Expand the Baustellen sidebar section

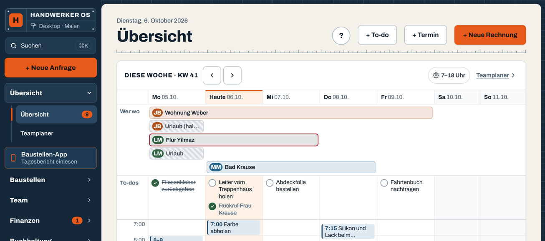pyautogui.click(x=50, y=180)
